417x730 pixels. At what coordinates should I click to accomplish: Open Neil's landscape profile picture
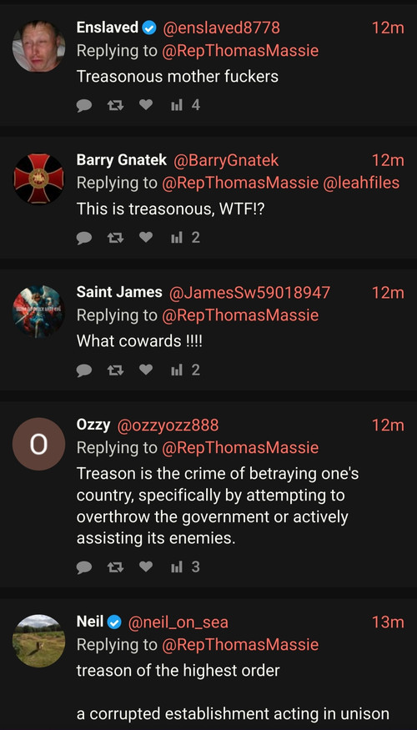(x=38, y=641)
